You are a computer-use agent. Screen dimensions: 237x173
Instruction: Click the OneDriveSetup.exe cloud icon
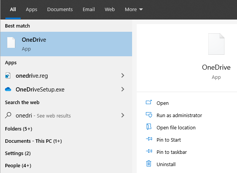(x=8, y=89)
